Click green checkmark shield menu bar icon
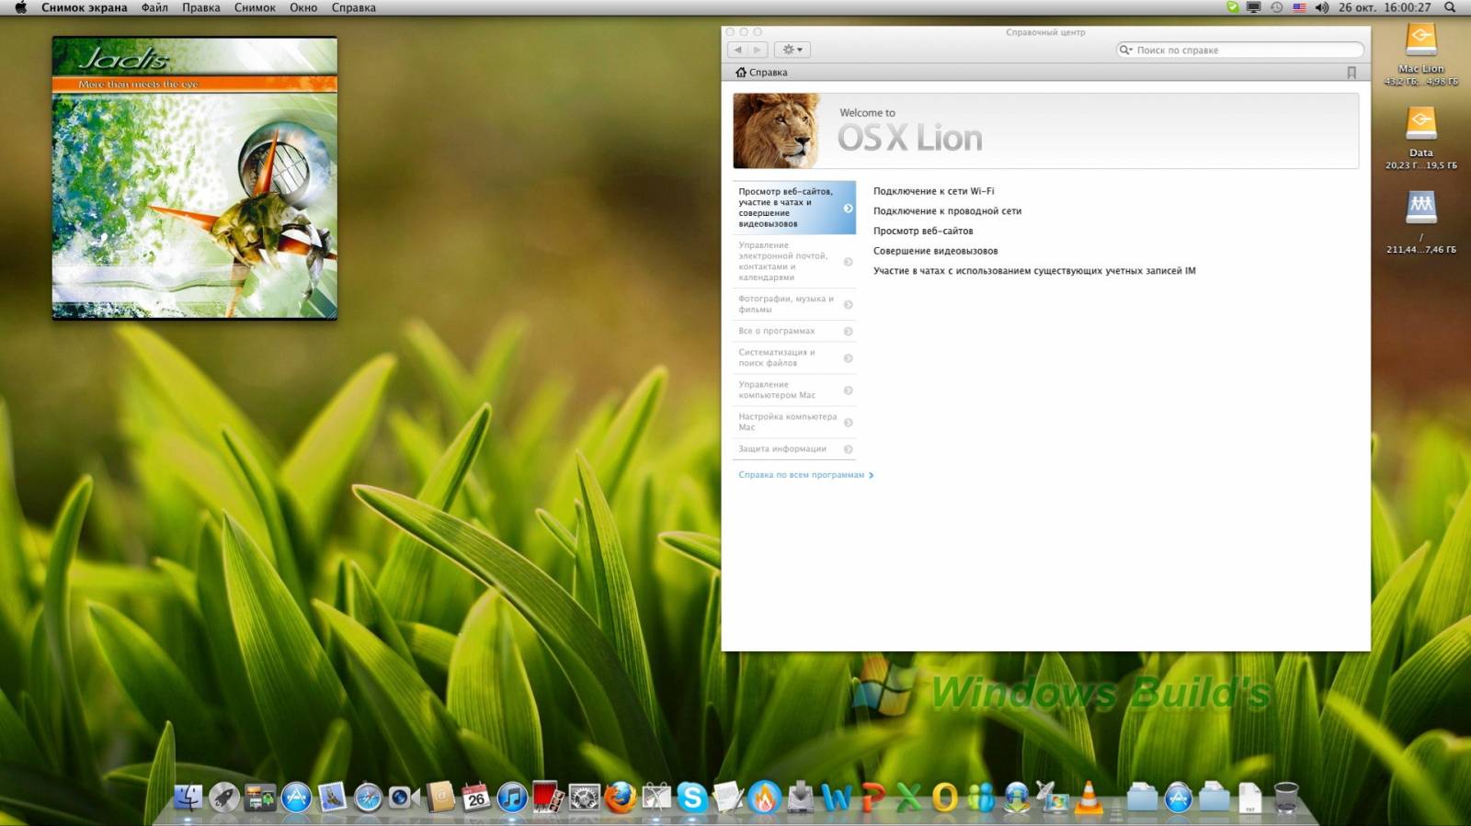1471x826 pixels. tap(1232, 7)
